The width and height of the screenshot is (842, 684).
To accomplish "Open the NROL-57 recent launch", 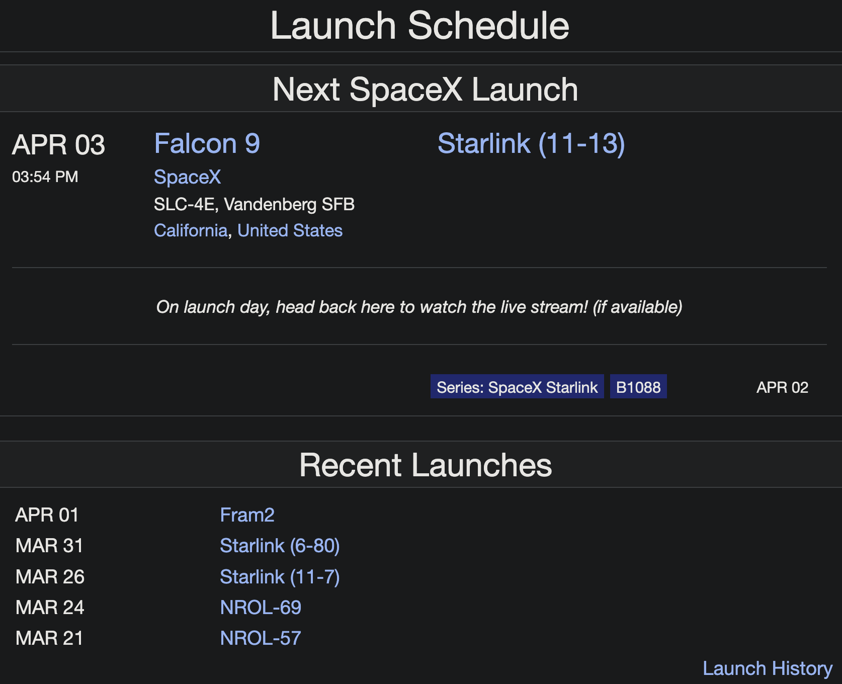I will tap(261, 638).
